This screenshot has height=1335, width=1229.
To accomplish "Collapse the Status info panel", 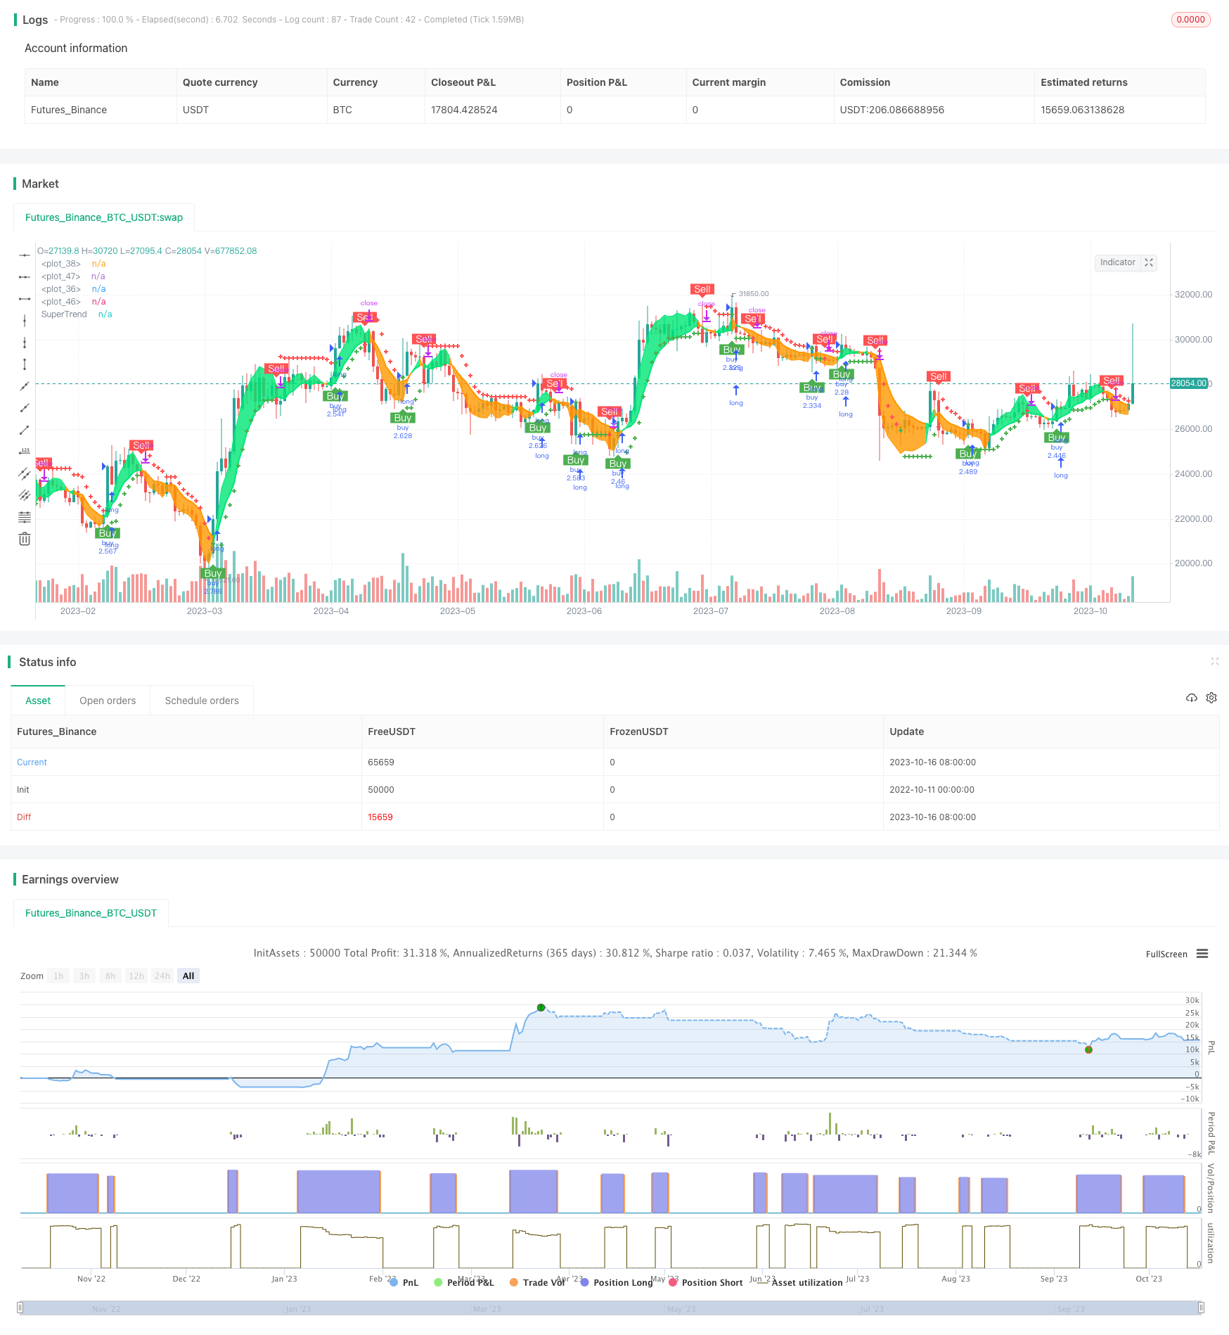I will point(1214,661).
